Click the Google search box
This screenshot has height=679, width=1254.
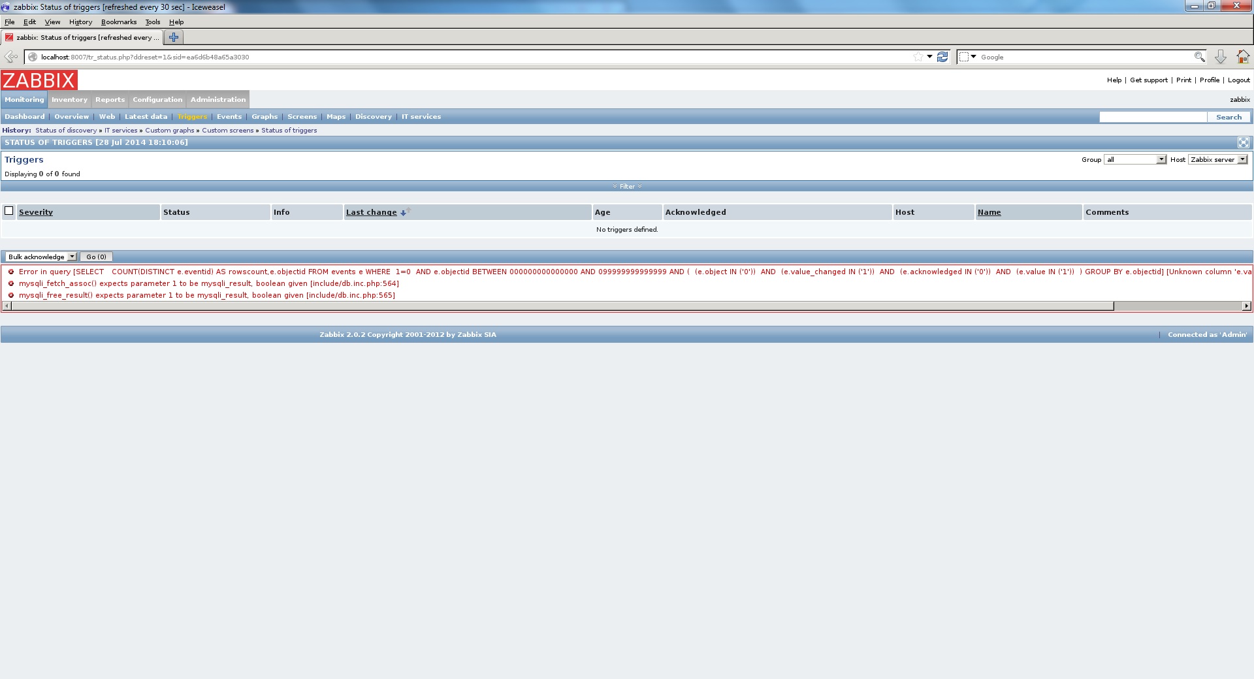(1084, 57)
